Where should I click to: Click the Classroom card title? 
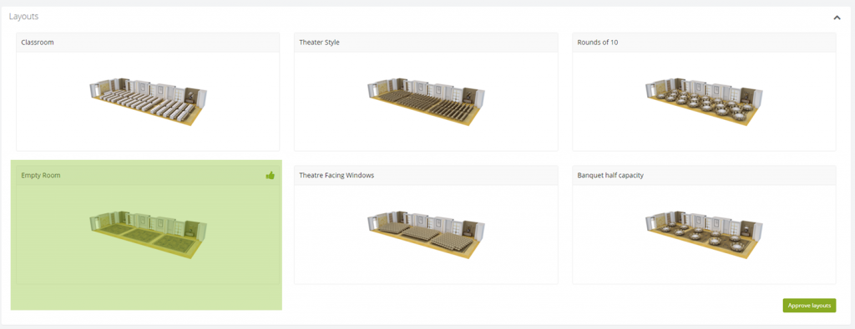coord(38,42)
